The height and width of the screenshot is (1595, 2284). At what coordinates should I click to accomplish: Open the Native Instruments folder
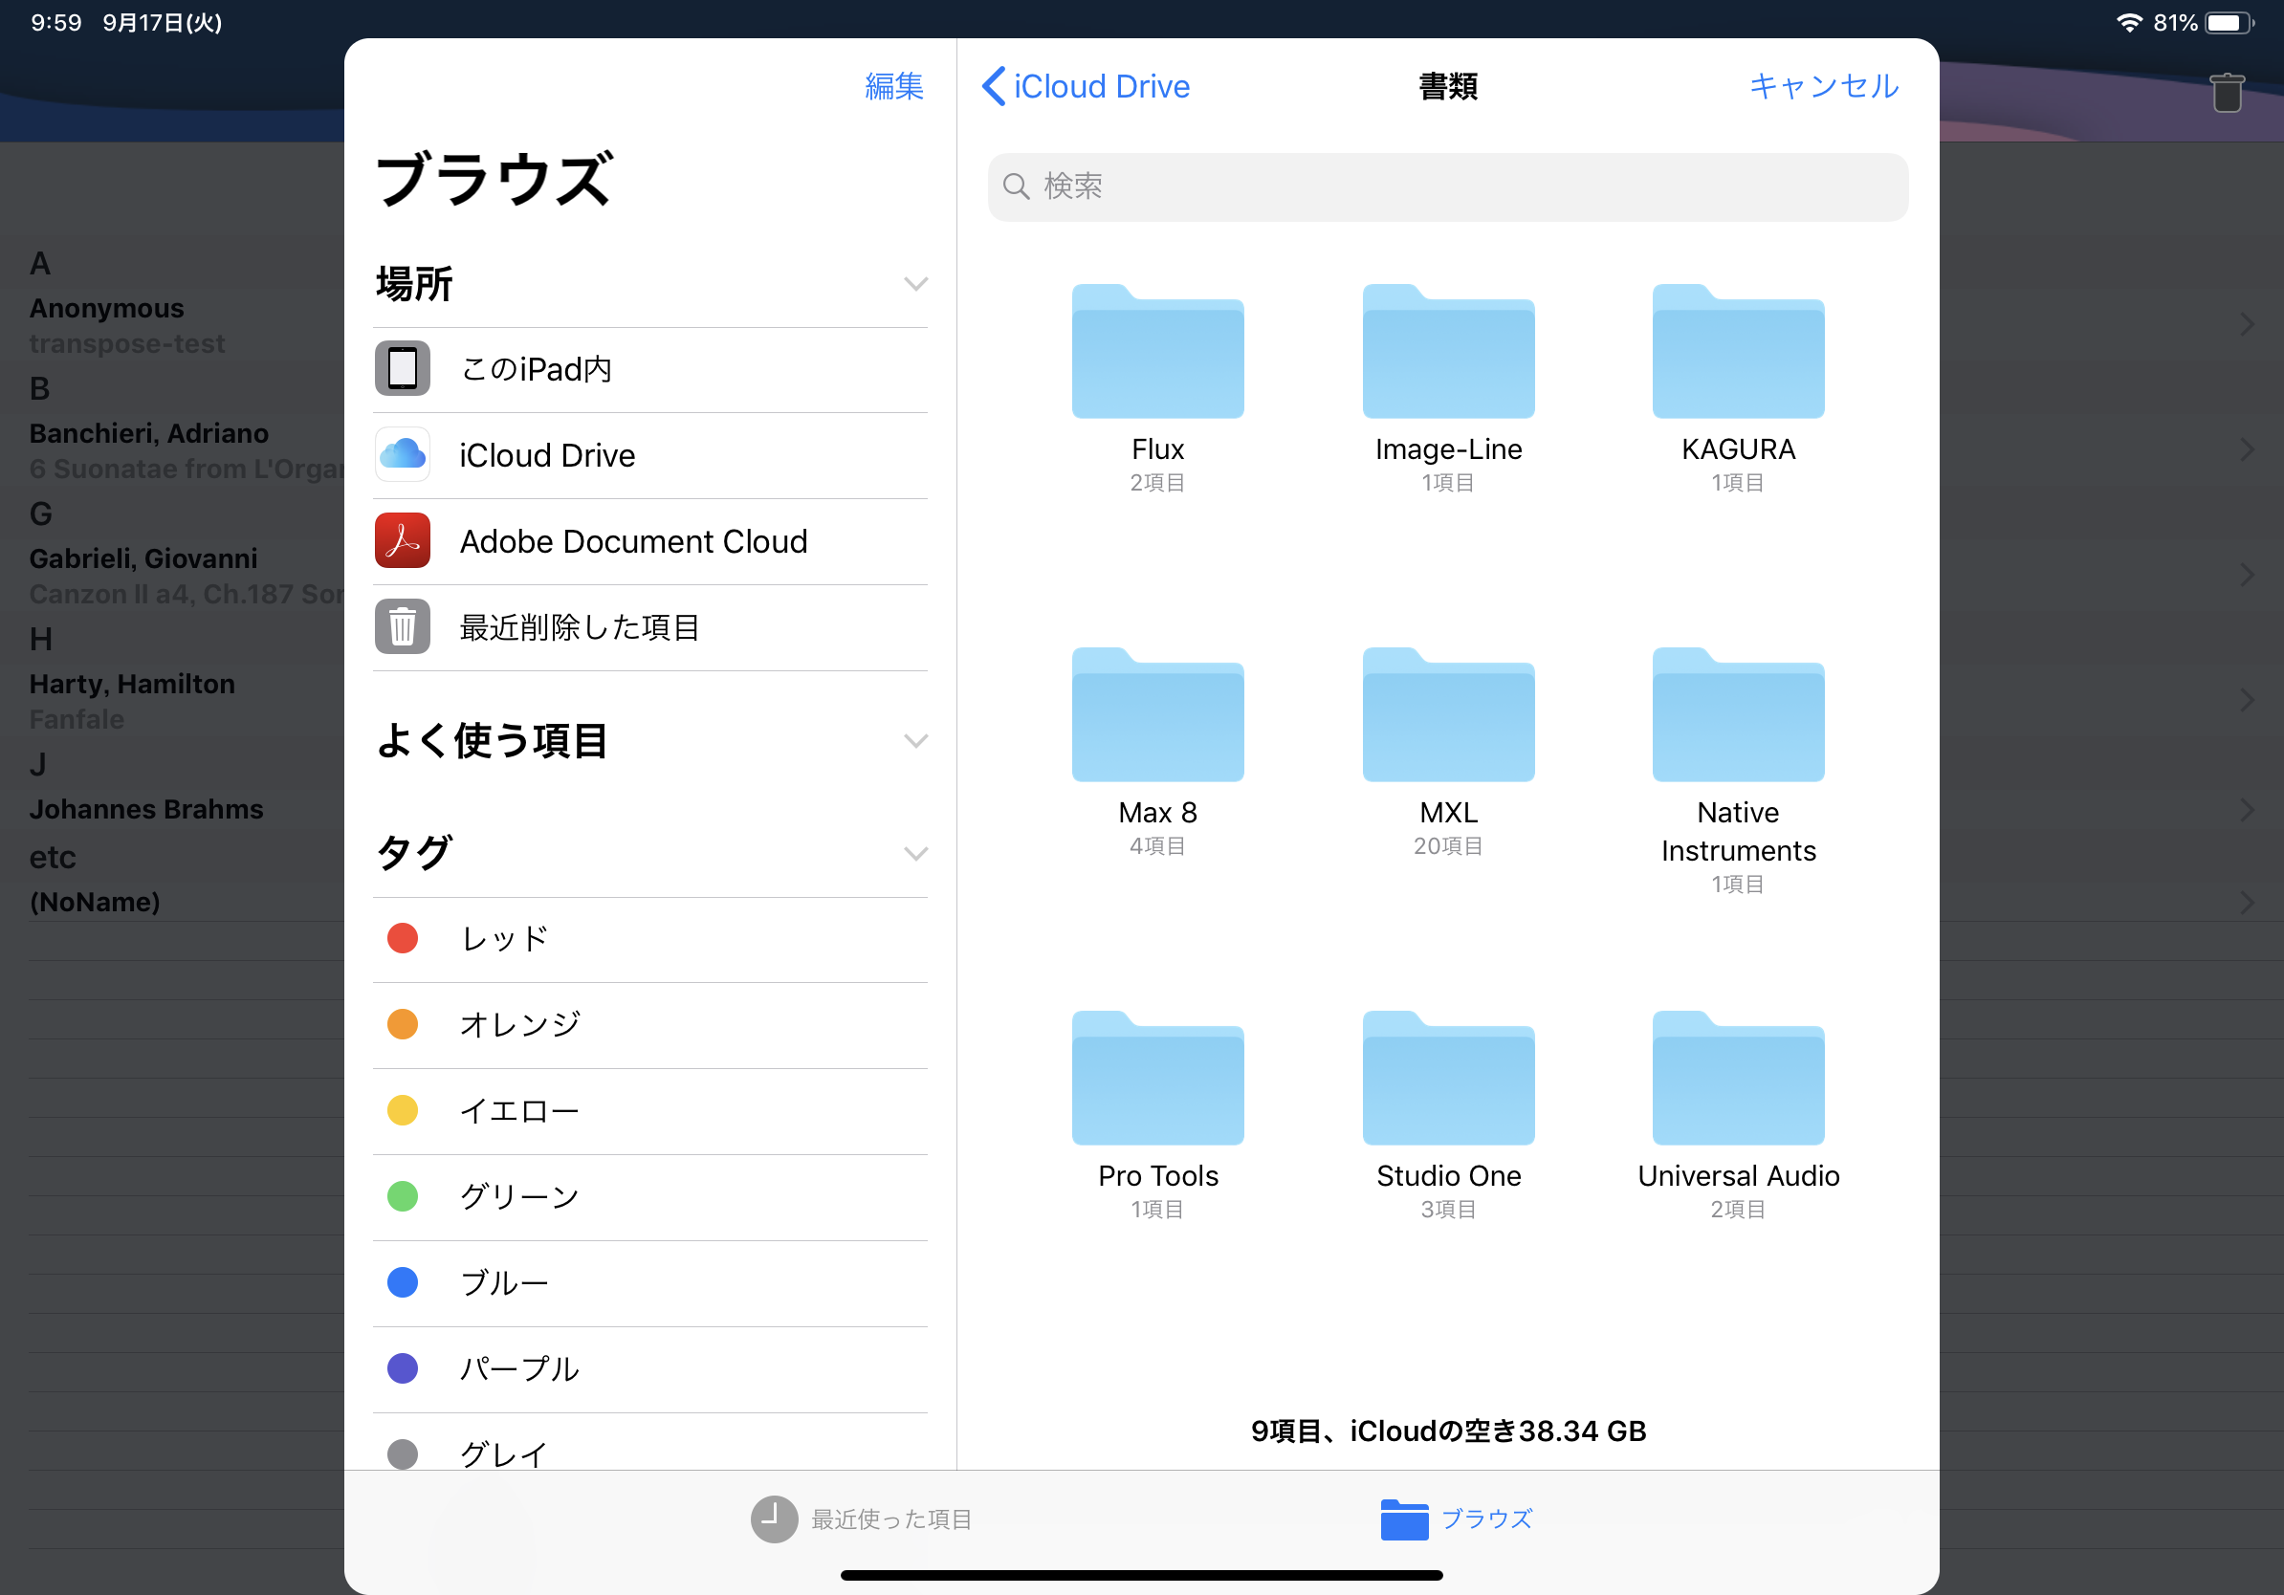[1738, 714]
